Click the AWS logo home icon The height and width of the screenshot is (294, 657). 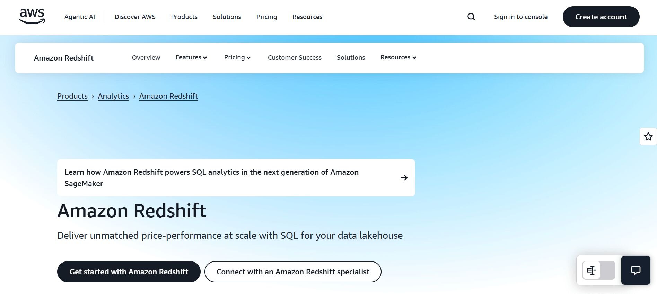point(32,17)
